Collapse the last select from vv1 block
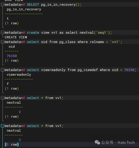139x148 pixels. (x=3, y=126)
